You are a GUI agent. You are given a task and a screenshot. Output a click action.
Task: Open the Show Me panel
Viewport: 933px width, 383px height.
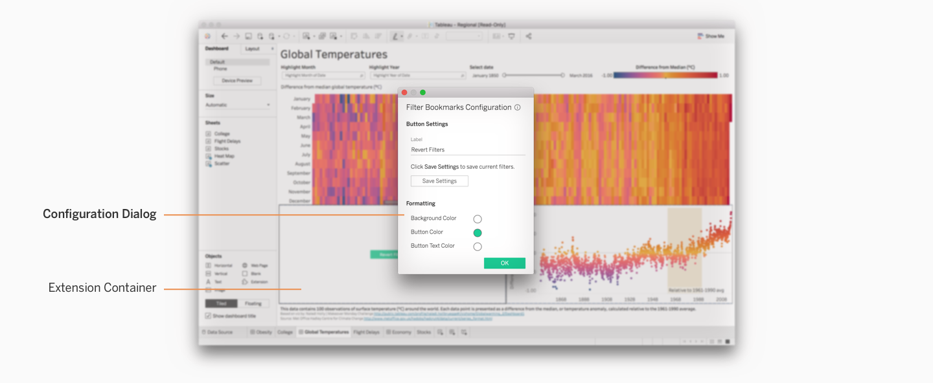711,36
